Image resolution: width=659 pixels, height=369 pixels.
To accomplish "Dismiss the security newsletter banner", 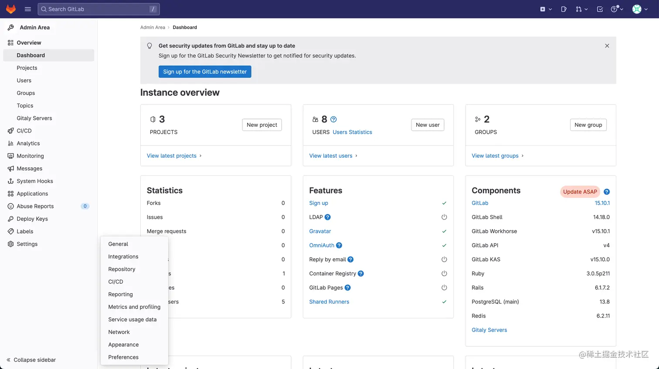I will click(607, 46).
